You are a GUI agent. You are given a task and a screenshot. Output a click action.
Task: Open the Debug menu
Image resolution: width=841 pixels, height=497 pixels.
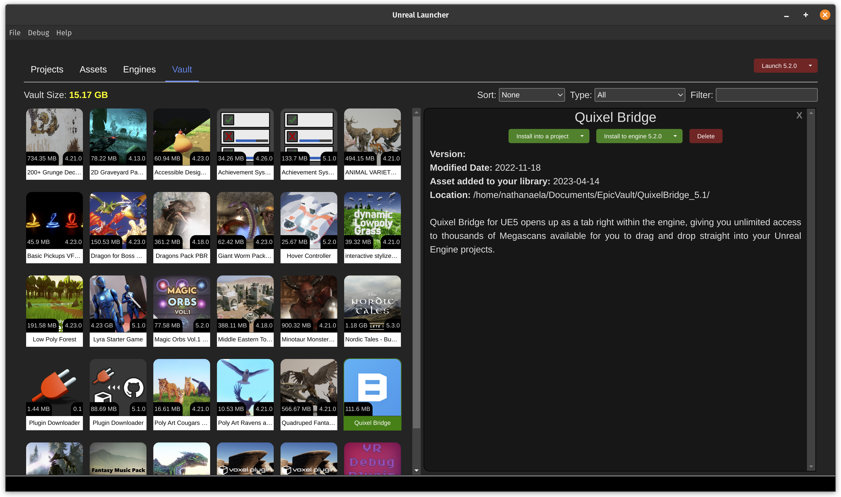[39, 32]
